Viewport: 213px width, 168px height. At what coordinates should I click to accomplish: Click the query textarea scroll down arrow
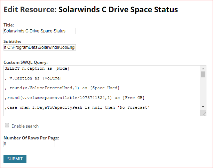point(203,107)
